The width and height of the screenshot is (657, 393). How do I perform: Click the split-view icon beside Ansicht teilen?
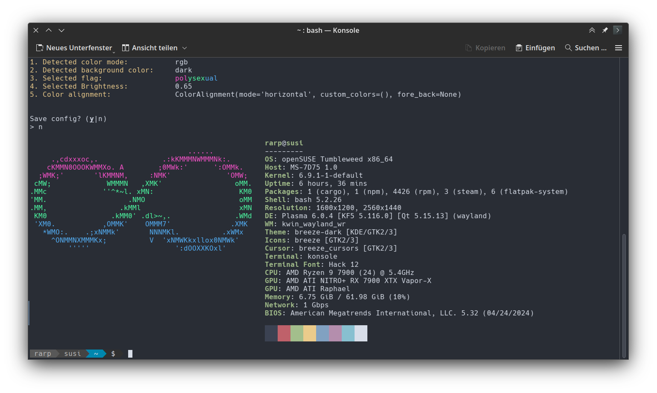[125, 48]
